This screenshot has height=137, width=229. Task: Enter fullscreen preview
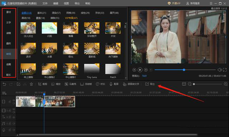tap(225, 70)
